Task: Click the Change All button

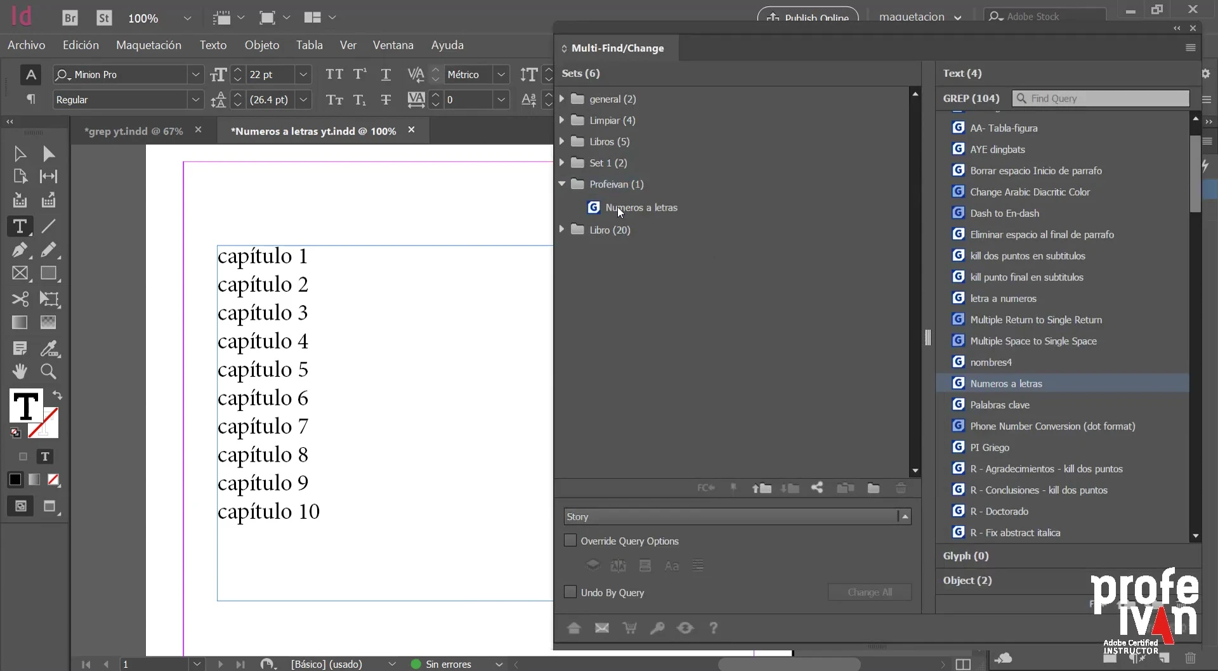Action: pos(870,592)
